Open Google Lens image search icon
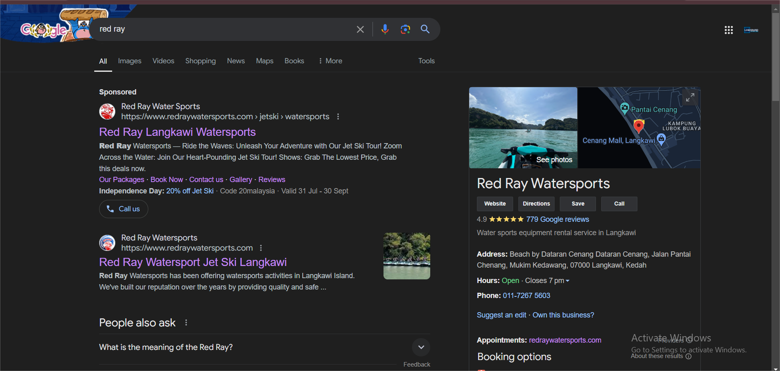Viewport: 780px width, 371px height. (x=405, y=29)
